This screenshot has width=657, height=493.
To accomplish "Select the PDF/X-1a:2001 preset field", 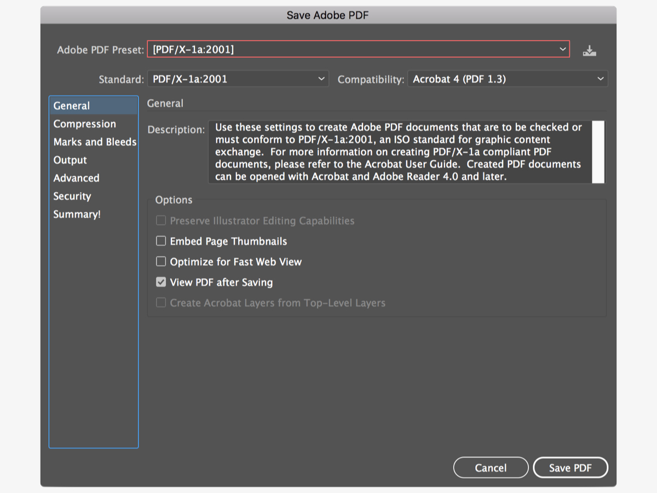I will click(356, 49).
